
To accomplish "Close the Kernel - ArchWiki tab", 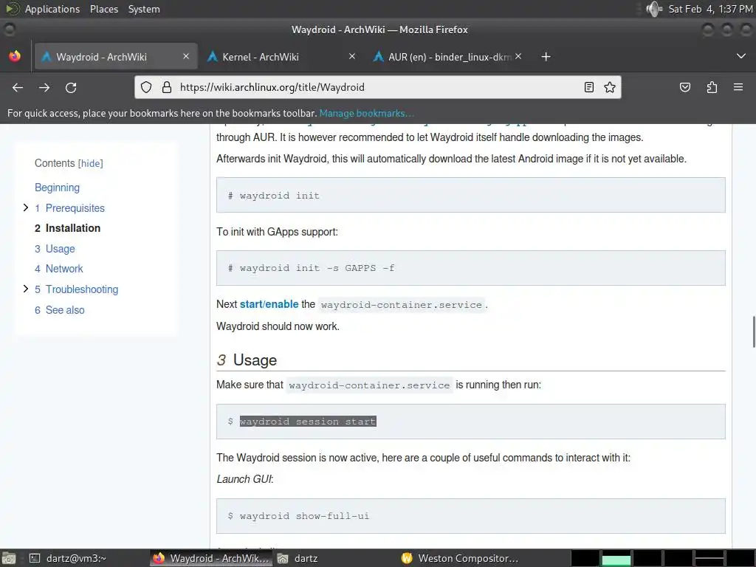I will pyautogui.click(x=352, y=56).
